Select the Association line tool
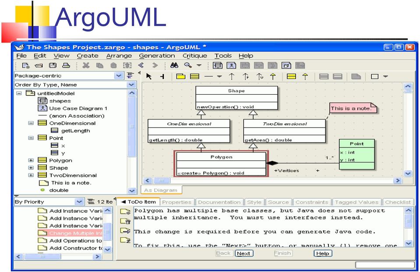This screenshot has width=420, height=272. coord(208,76)
